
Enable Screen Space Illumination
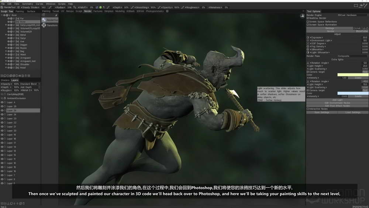coord(308,24)
